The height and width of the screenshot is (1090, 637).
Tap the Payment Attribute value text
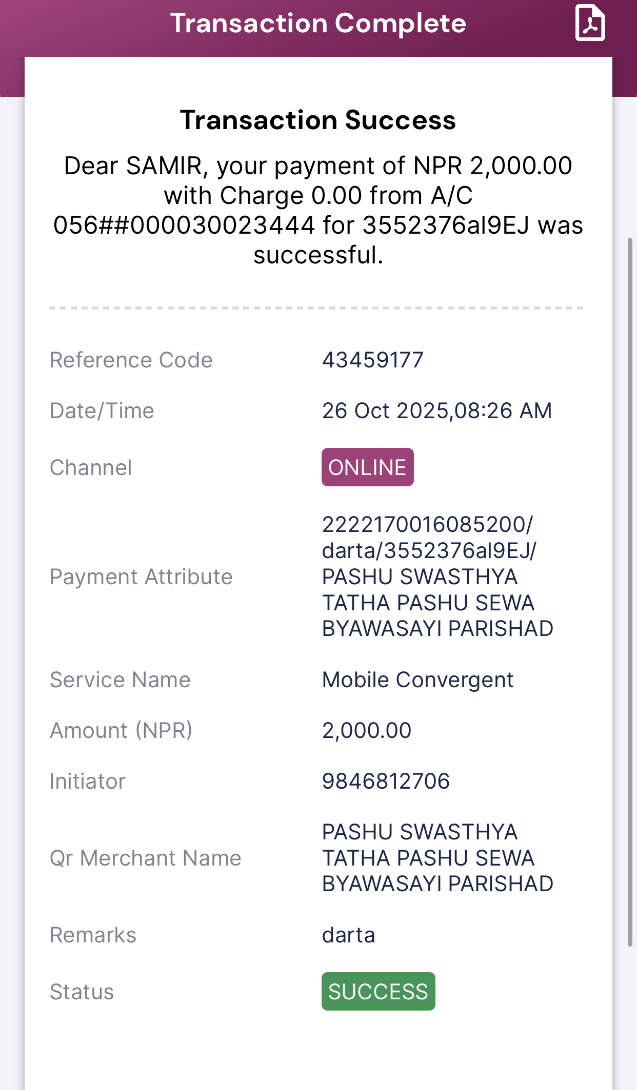(x=437, y=577)
